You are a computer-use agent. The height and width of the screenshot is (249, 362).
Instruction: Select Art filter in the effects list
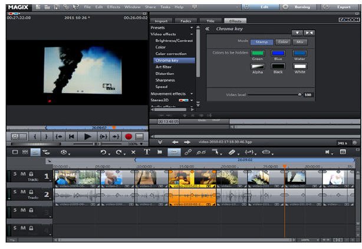(163, 67)
